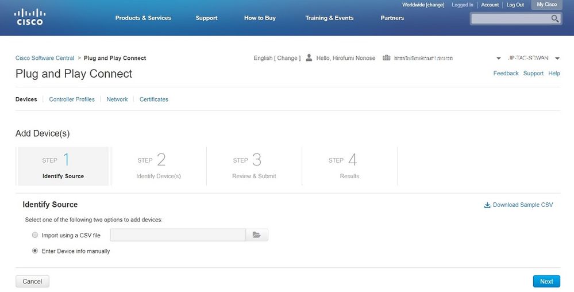Open the My Cisco button
The width and height of the screenshot is (574, 292).
tap(546, 5)
